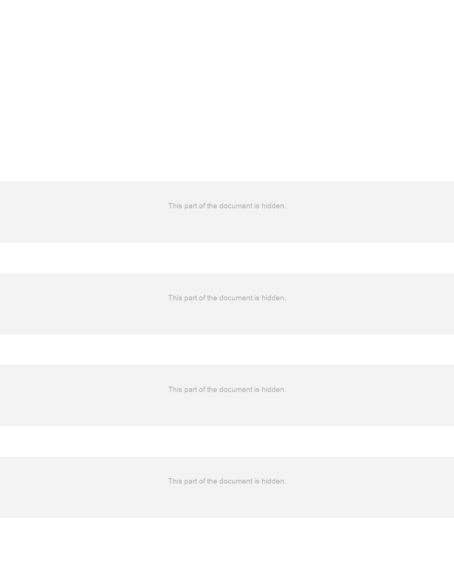Click the white gap between third and fourth banners
454x588 pixels.
[227, 441]
